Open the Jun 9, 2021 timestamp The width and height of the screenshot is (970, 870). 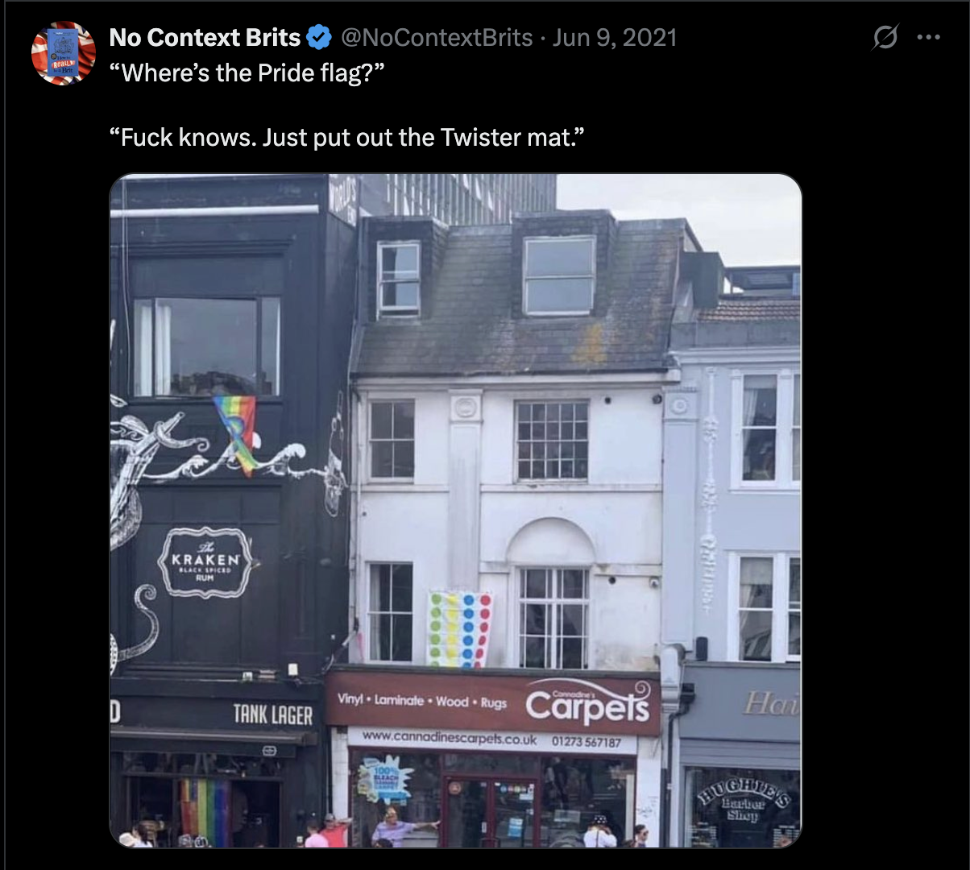click(x=615, y=37)
